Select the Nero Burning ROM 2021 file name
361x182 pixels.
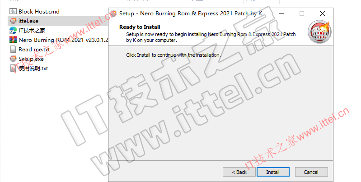(63, 40)
